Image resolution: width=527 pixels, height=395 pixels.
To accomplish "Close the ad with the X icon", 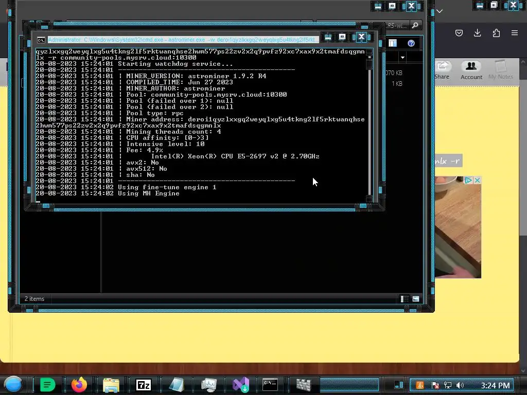I will tap(477, 181).
